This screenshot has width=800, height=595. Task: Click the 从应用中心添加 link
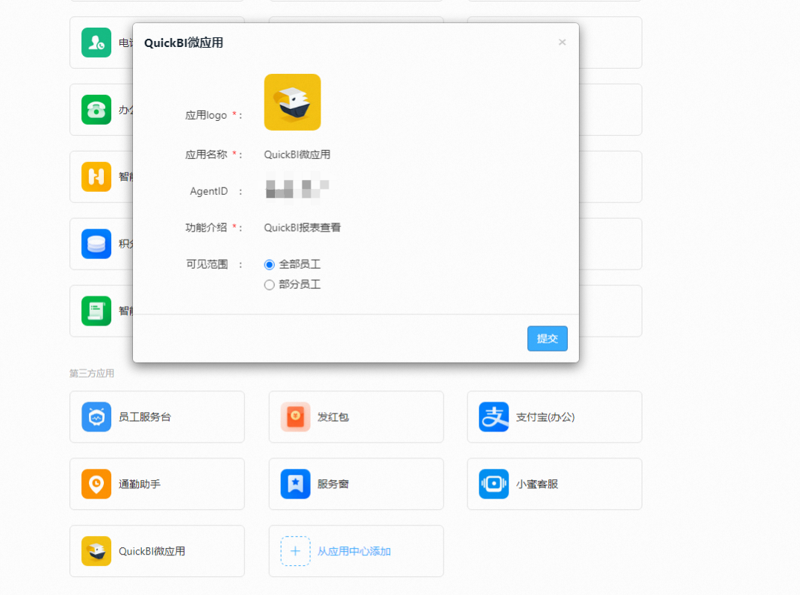(354, 552)
